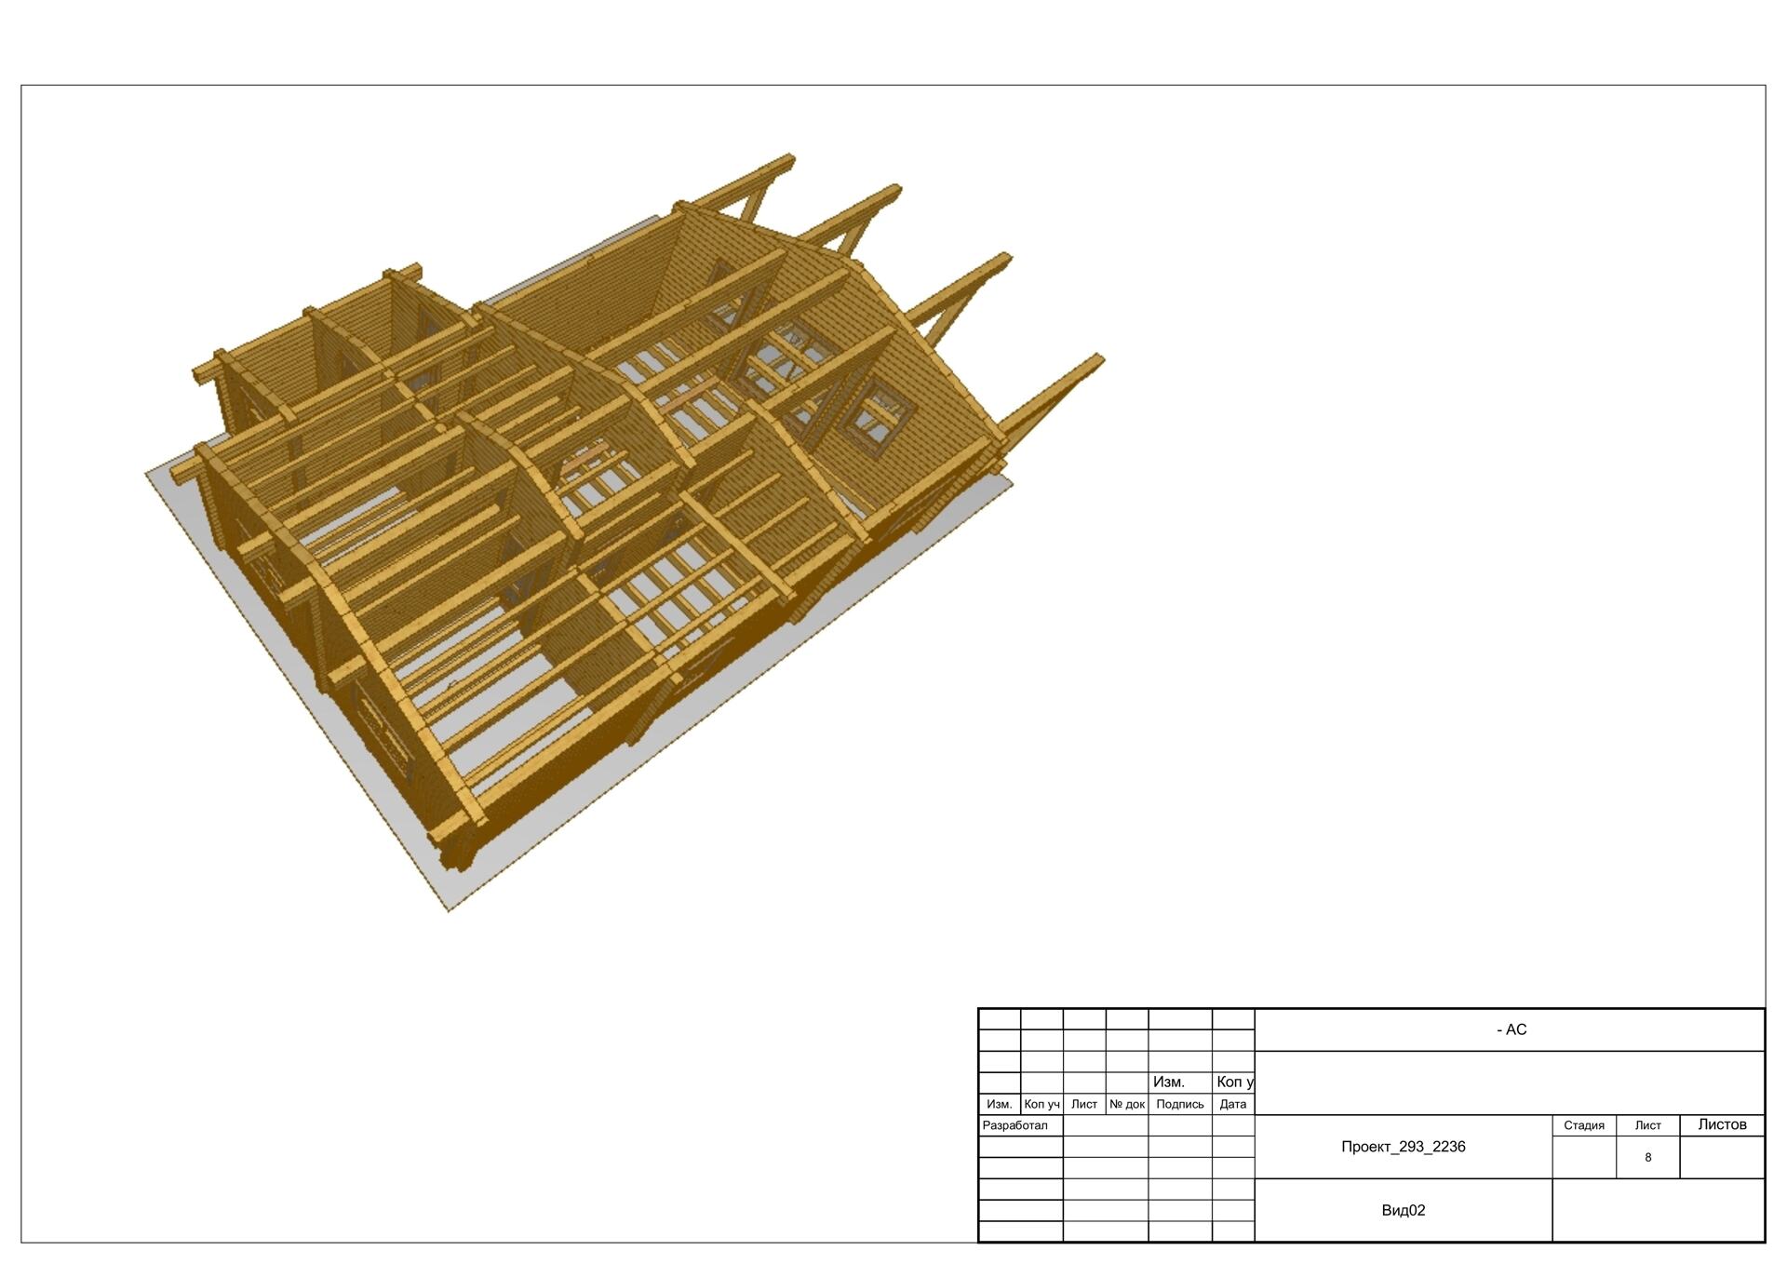Click the "Разработал" row label
This screenshot has height=1264, width=1787.
tap(1015, 1125)
